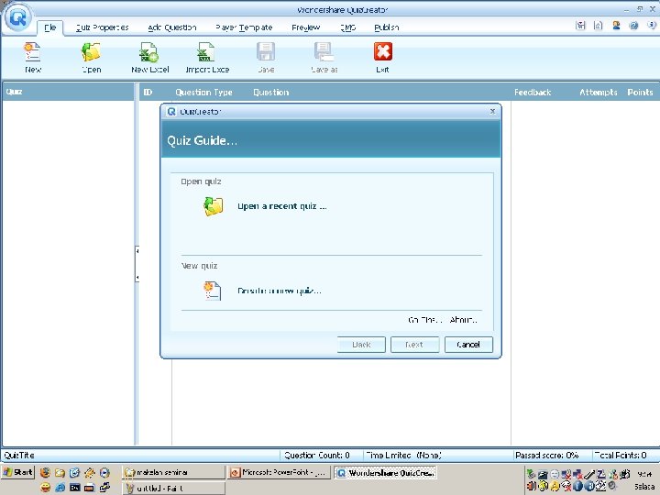
Task: Click the Save floppy disk icon
Action: pyautogui.click(x=266, y=51)
